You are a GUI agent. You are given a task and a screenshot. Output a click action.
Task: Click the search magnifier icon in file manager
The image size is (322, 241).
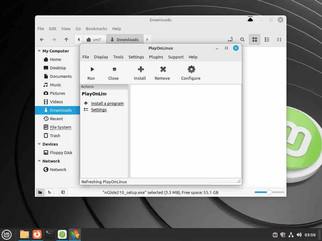tap(242, 40)
